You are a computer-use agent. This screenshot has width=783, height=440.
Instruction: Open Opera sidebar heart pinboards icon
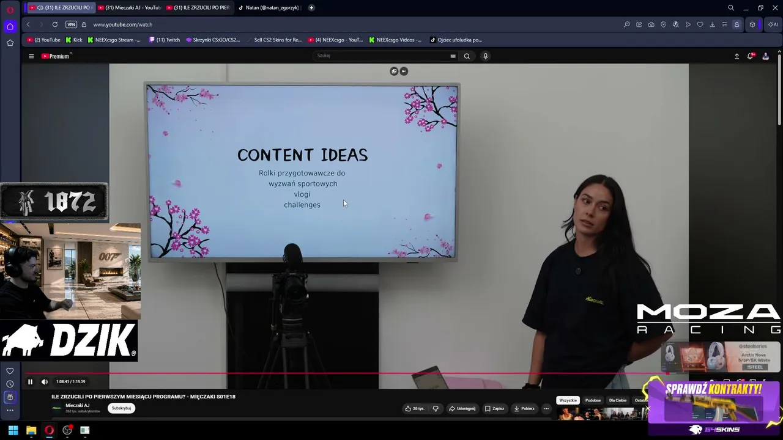pyautogui.click(x=10, y=371)
